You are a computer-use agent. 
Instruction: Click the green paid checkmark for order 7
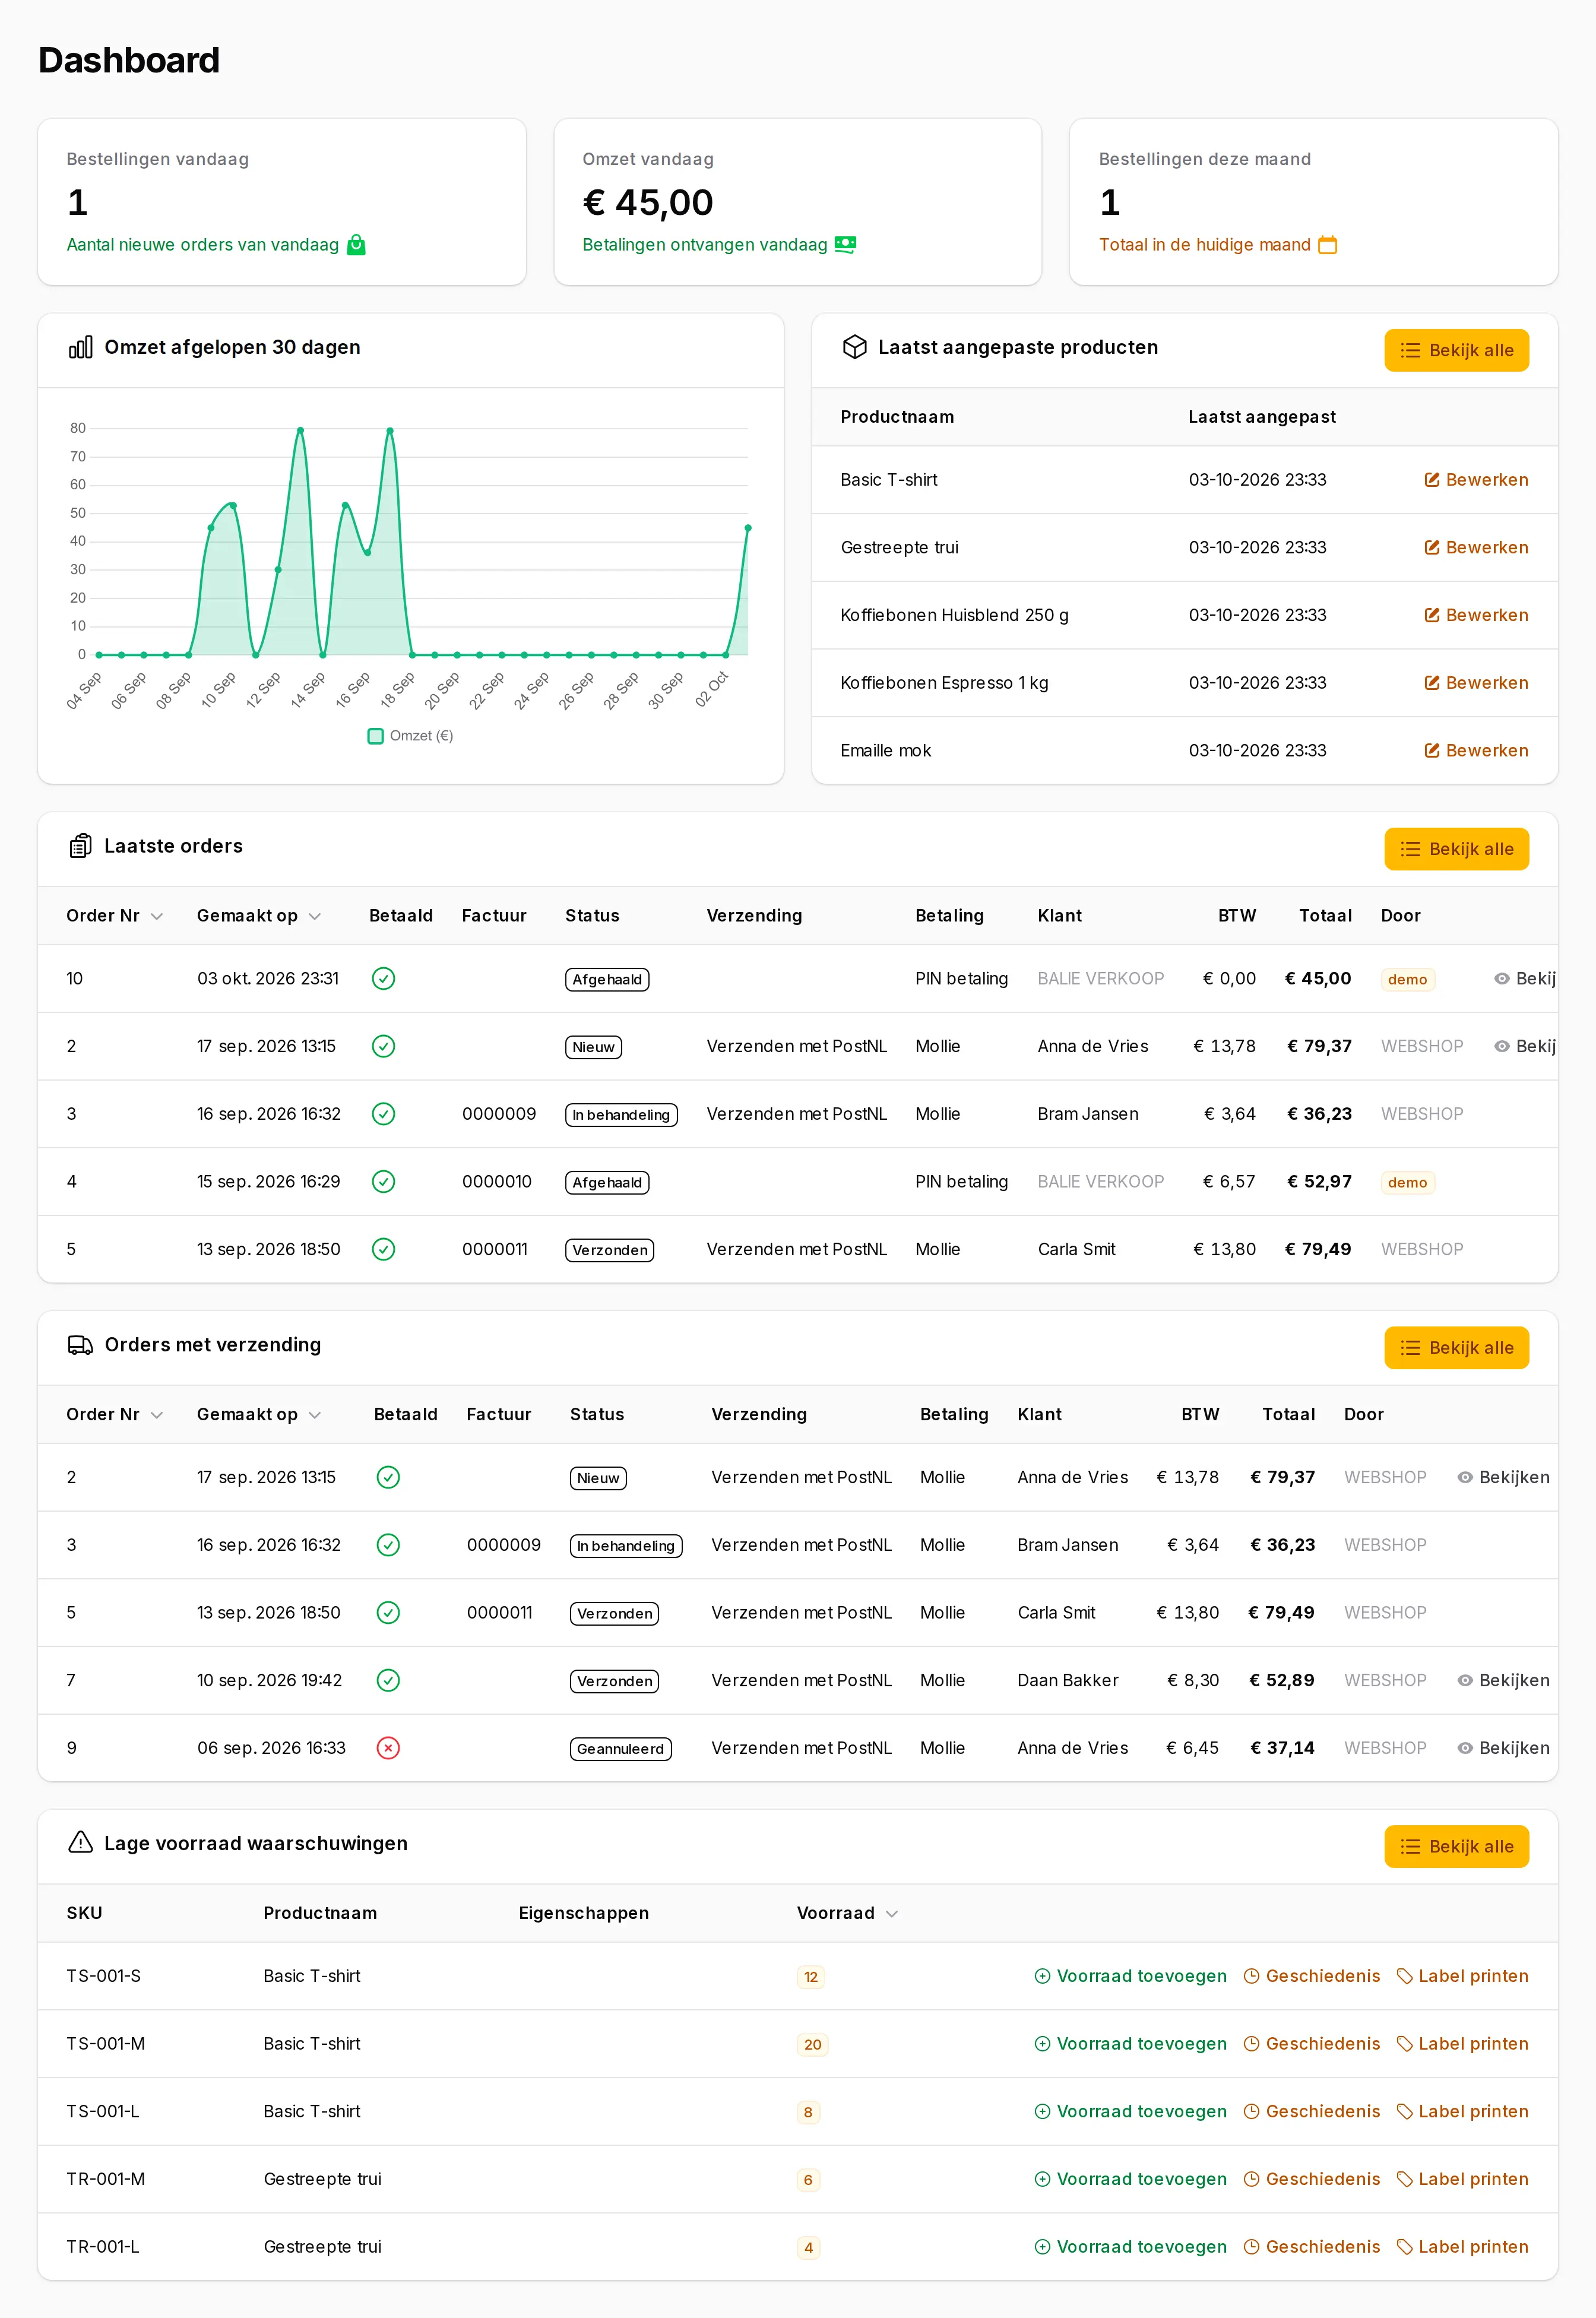(388, 1680)
